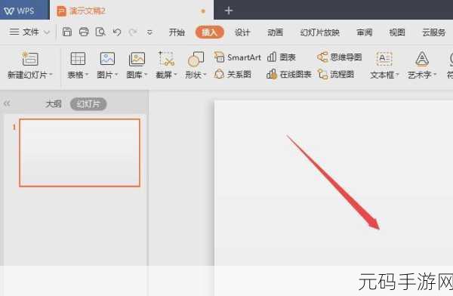Switch to the 演示文稿2 document tab

point(131,11)
